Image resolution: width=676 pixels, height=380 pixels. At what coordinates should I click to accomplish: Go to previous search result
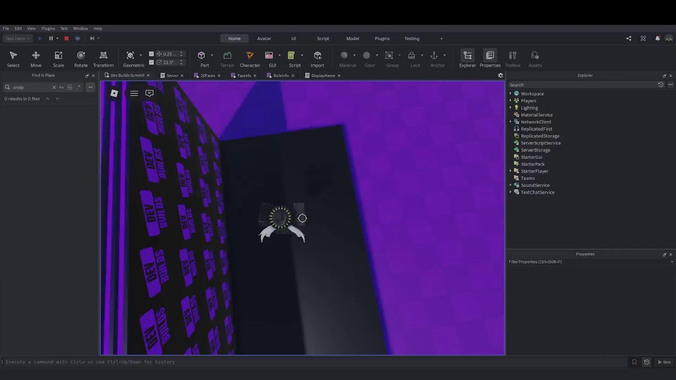(x=48, y=99)
